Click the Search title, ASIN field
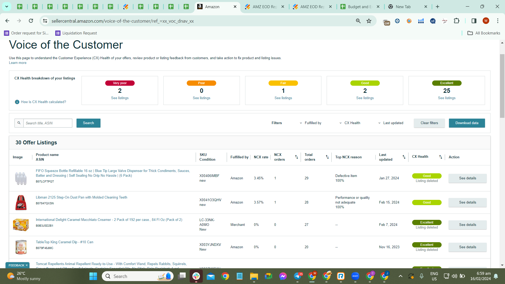The image size is (505, 284). 48,123
